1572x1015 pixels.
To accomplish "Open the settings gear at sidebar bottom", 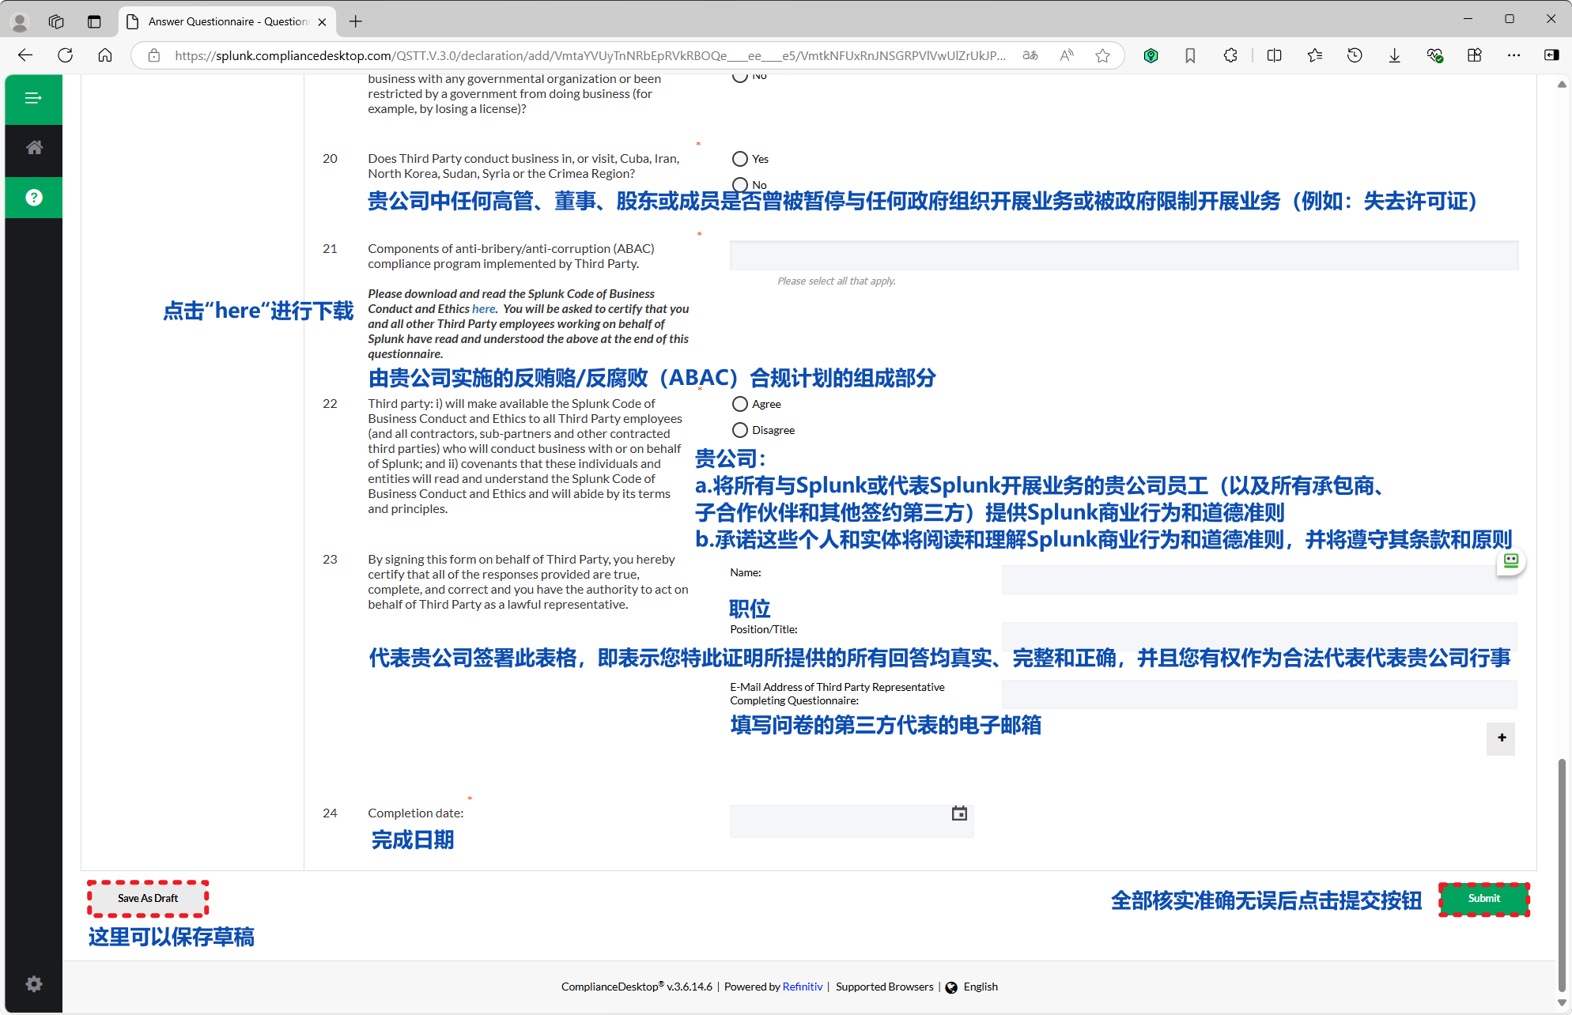I will 33,983.
